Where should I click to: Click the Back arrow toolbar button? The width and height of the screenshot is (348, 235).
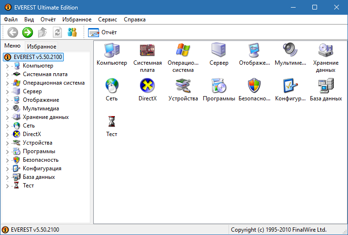point(13,32)
